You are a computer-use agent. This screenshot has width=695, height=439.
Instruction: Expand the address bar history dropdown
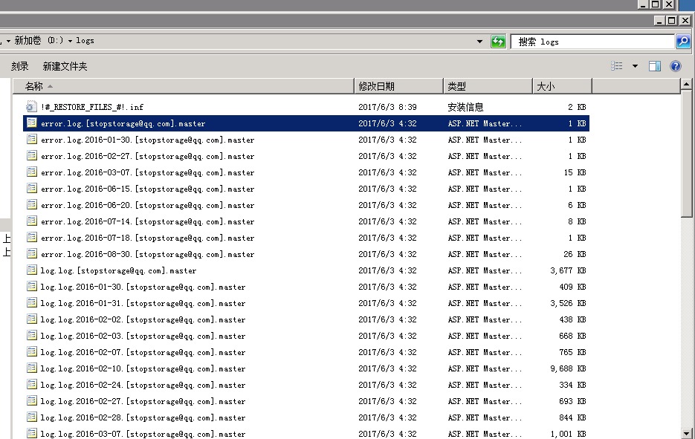tap(479, 42)
